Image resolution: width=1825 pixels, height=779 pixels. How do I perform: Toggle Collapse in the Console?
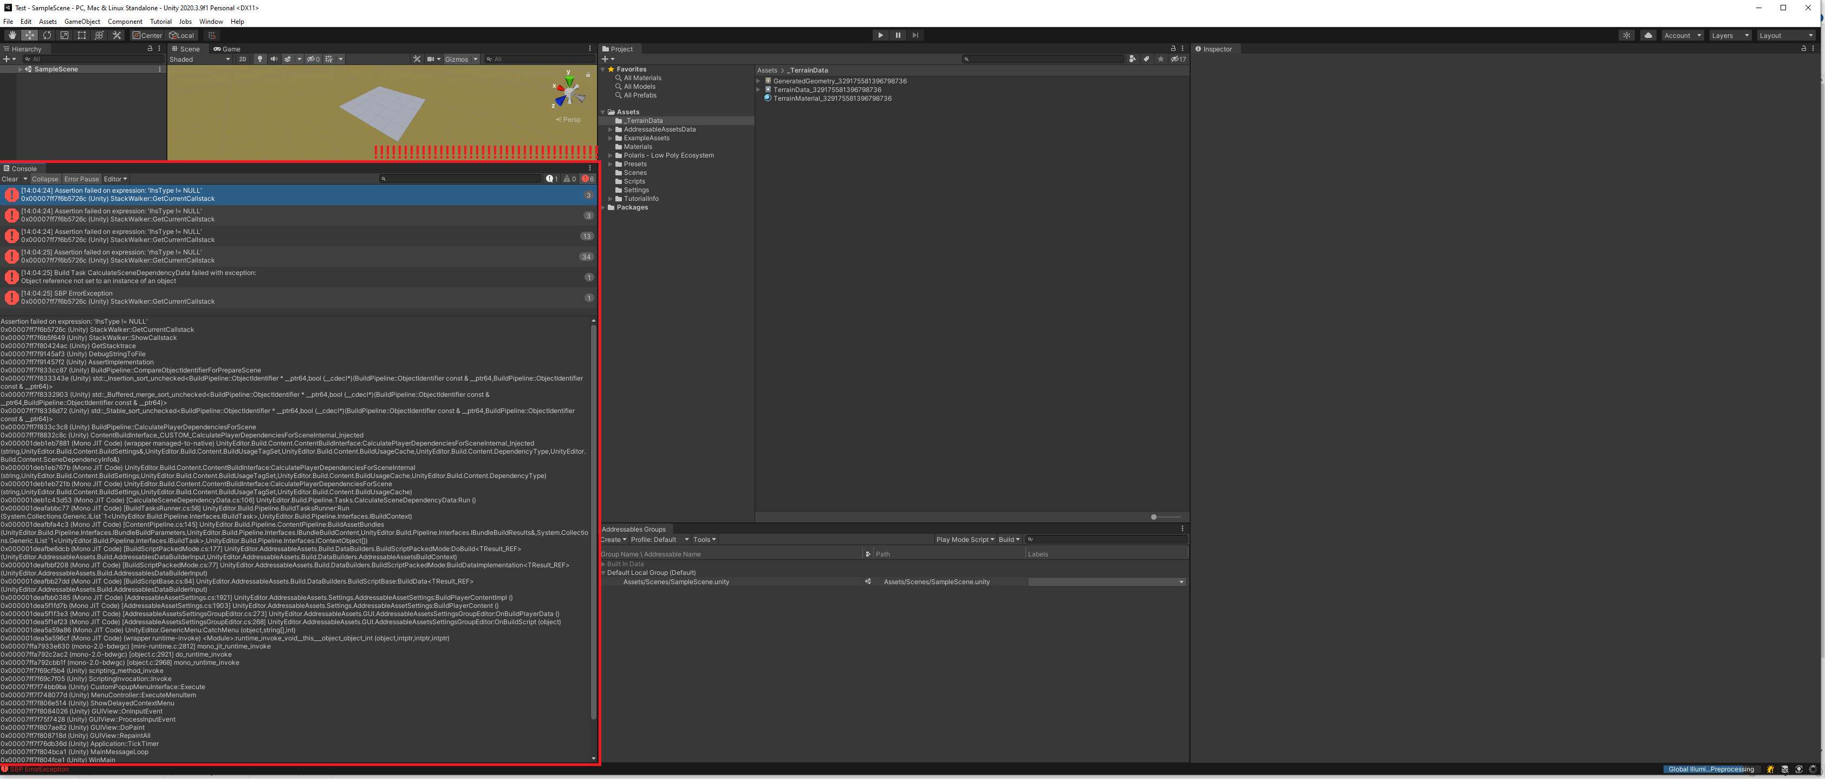click(44, 179)
